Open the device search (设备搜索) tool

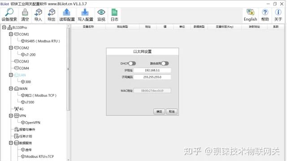(9, 15)
